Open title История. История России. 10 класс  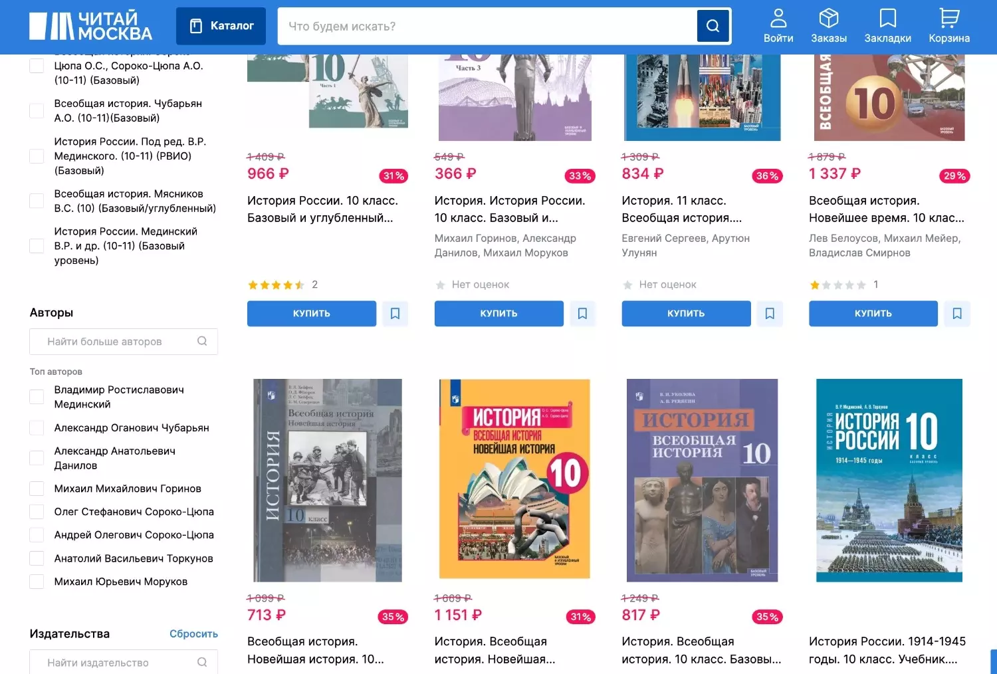pos(510,209)
